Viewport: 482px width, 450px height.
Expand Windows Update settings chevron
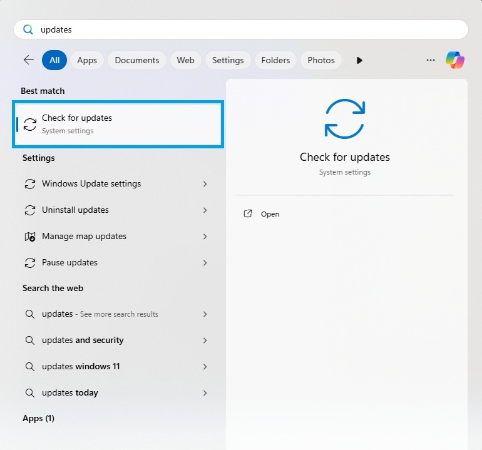[x=205, y=184]
